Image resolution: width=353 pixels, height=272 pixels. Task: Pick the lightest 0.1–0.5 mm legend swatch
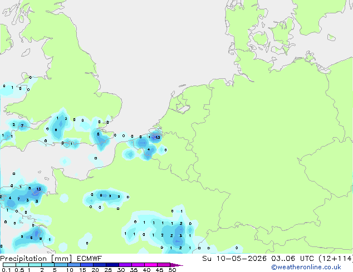pos(9,265)
